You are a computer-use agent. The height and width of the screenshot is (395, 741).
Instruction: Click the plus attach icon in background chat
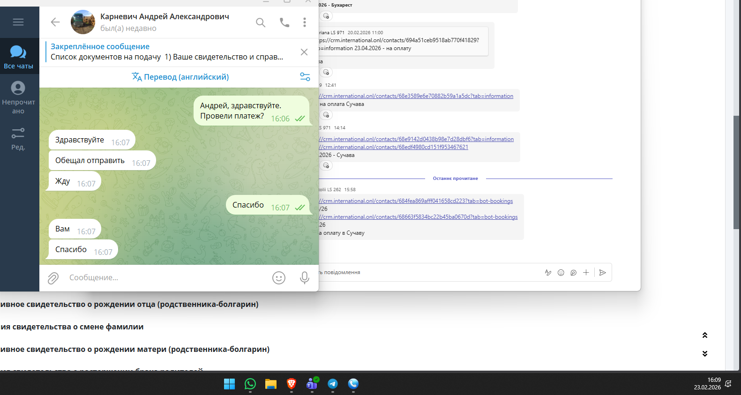[x=586, y=272]
